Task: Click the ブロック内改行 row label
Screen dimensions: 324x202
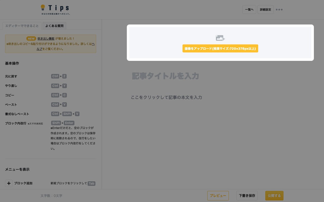Action: tap(16, 123)
